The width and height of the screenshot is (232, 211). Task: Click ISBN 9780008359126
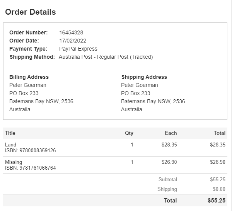[30, 150]
